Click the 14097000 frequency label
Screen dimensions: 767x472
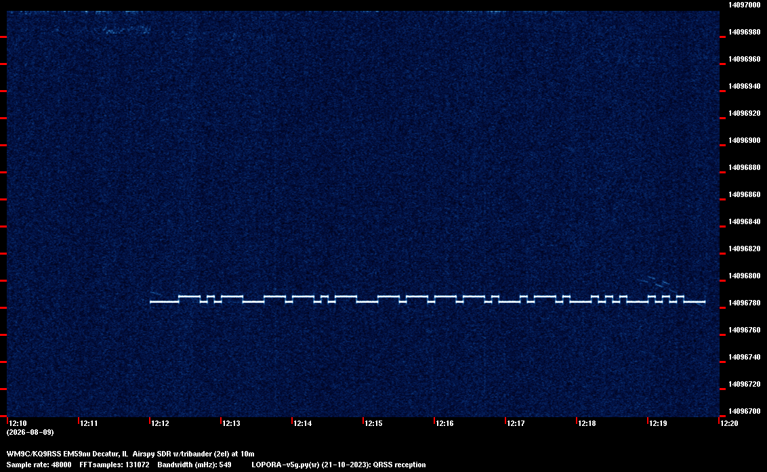744,5
